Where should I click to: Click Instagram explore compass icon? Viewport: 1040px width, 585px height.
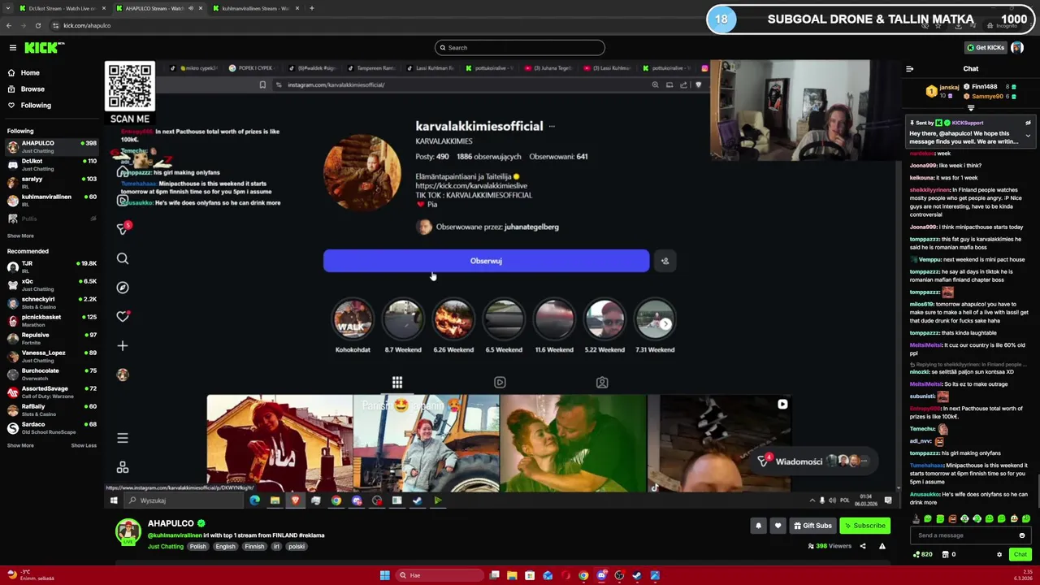(x=123, y=288)
